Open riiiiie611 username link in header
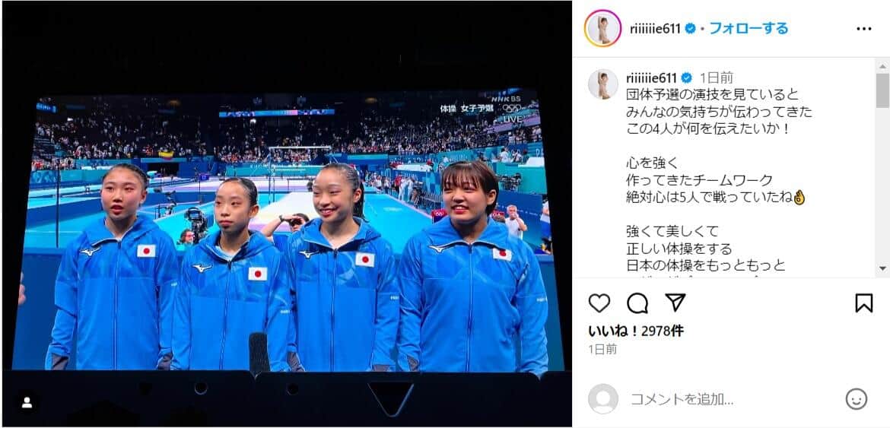This screenshot has width=890, height=428. pyautogui.click(x=655, y=29)
